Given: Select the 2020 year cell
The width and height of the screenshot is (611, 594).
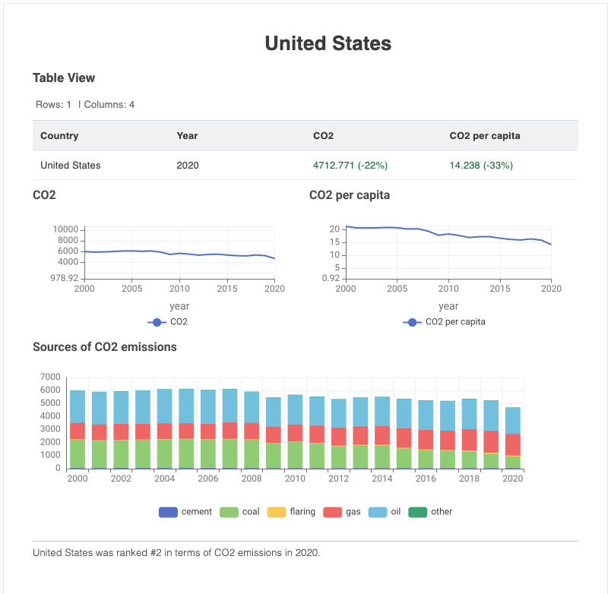Looking at the screenshot, I should (x=188, y=165).
